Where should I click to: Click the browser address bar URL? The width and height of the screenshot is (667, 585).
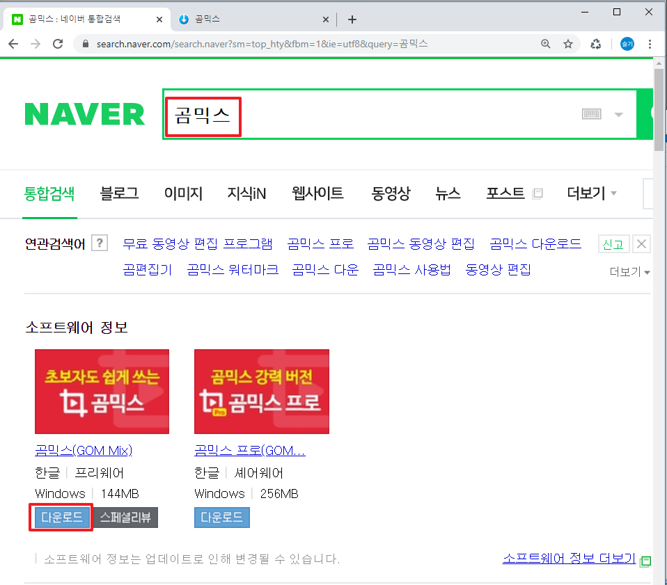[x=262, y=44]
